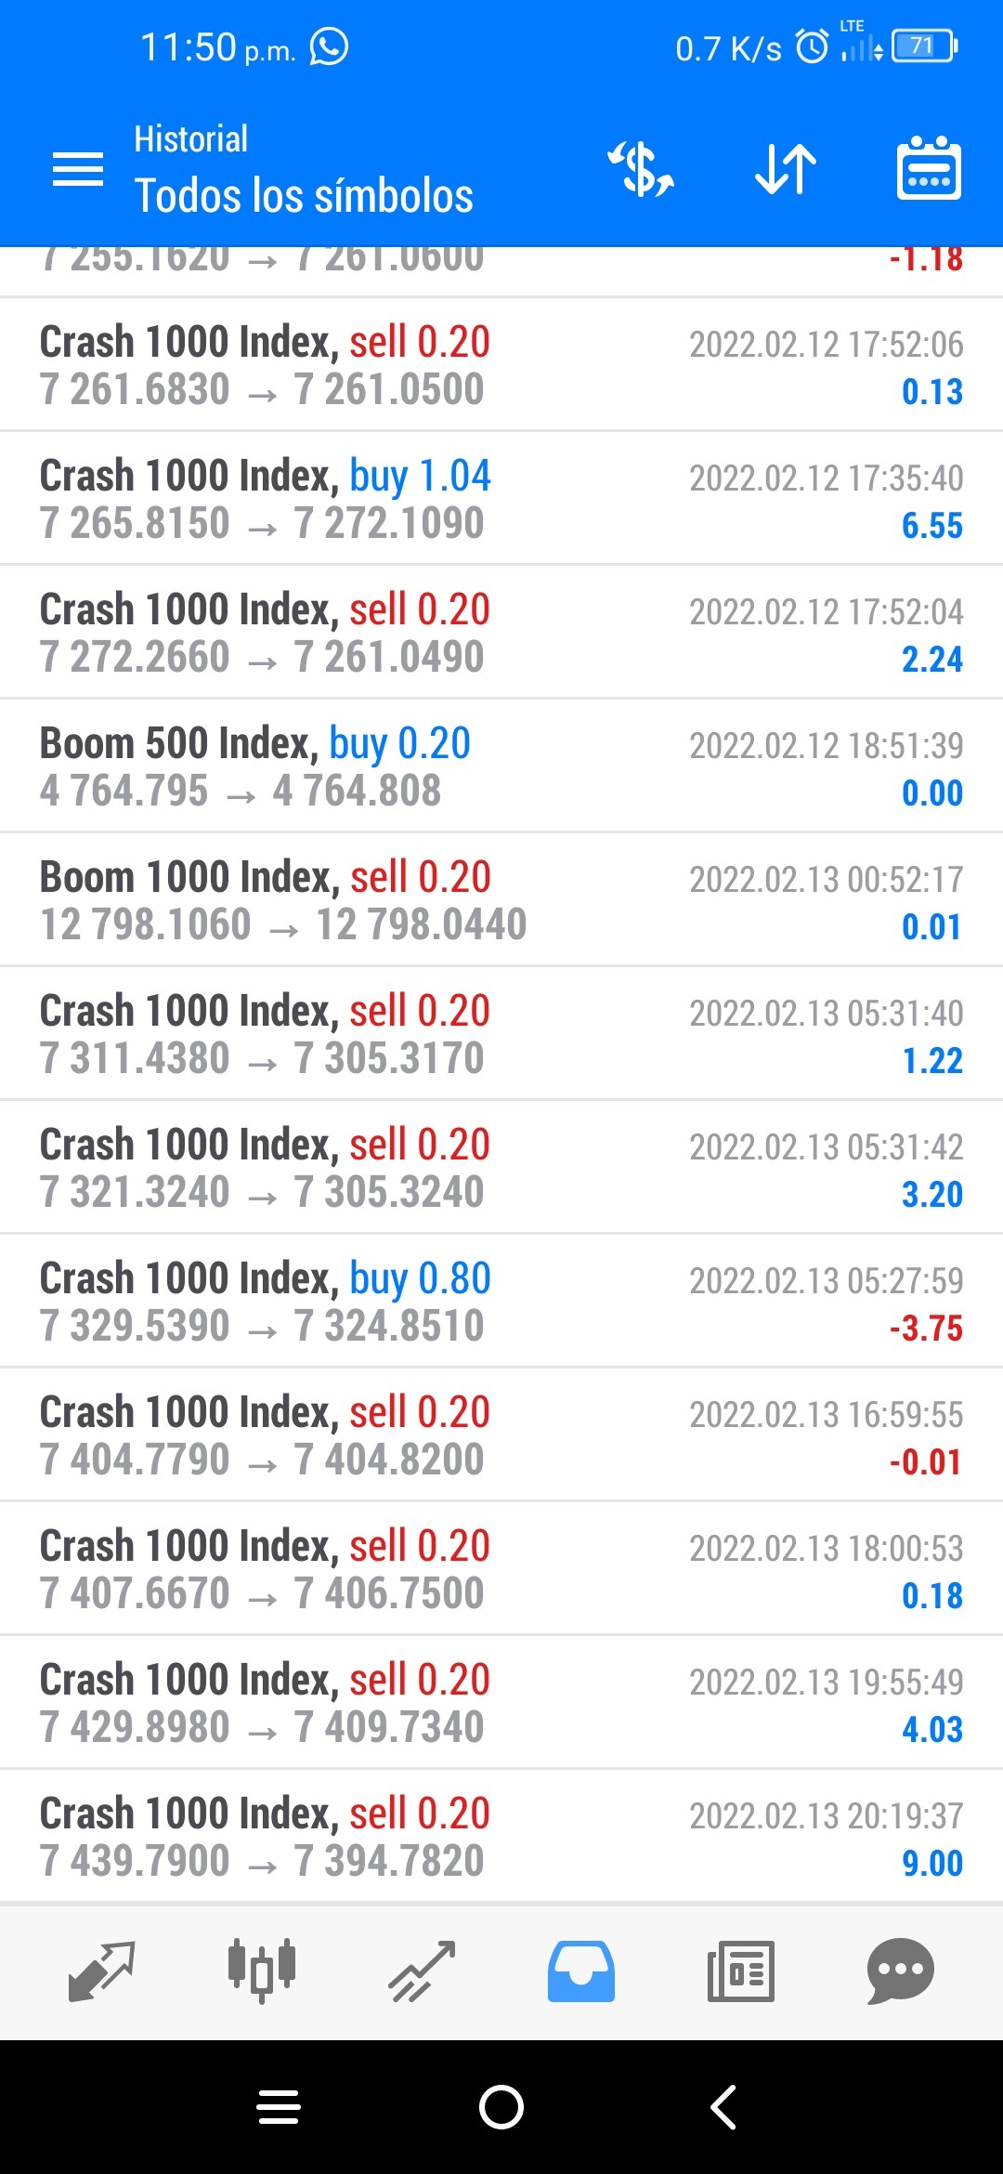The height and width of the screenshot is (2174, 1003).
Task: Open the News tab icon
Action: [741, 1971]
